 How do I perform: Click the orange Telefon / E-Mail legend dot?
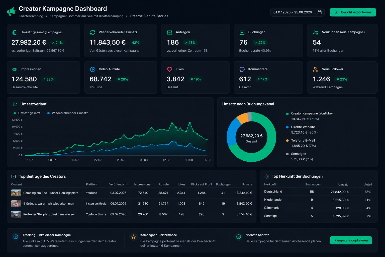click(287, 141)
